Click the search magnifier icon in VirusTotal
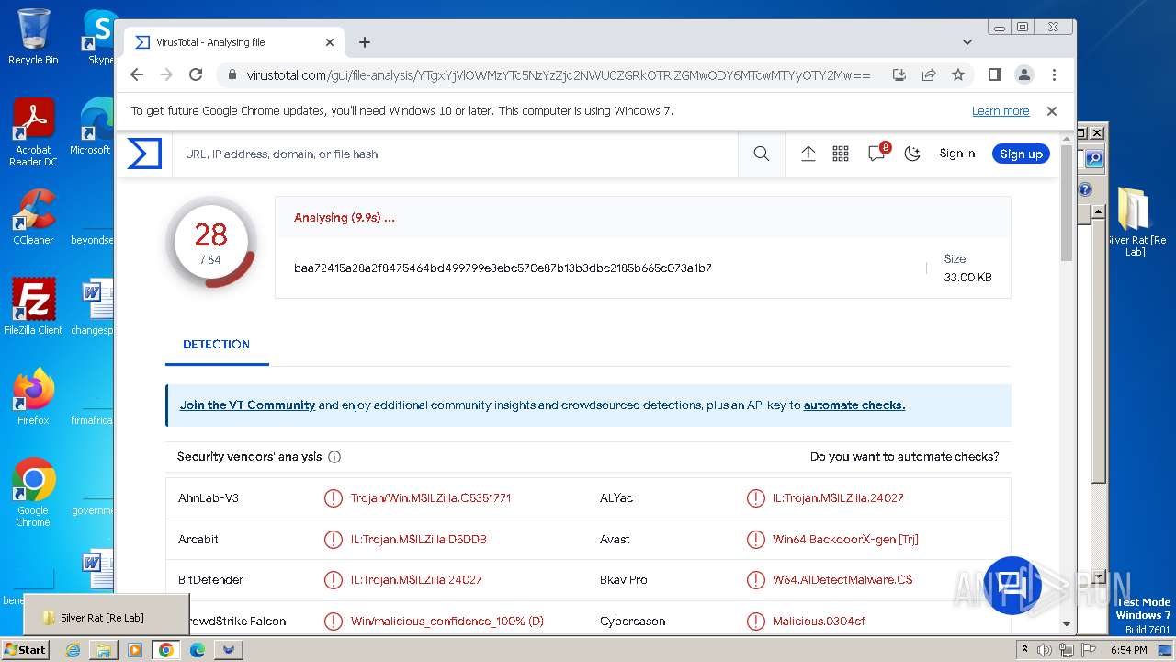 (762, 154)
